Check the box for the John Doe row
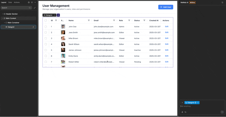Viewport: 226px width, 117px height. [x=46, y=26]
